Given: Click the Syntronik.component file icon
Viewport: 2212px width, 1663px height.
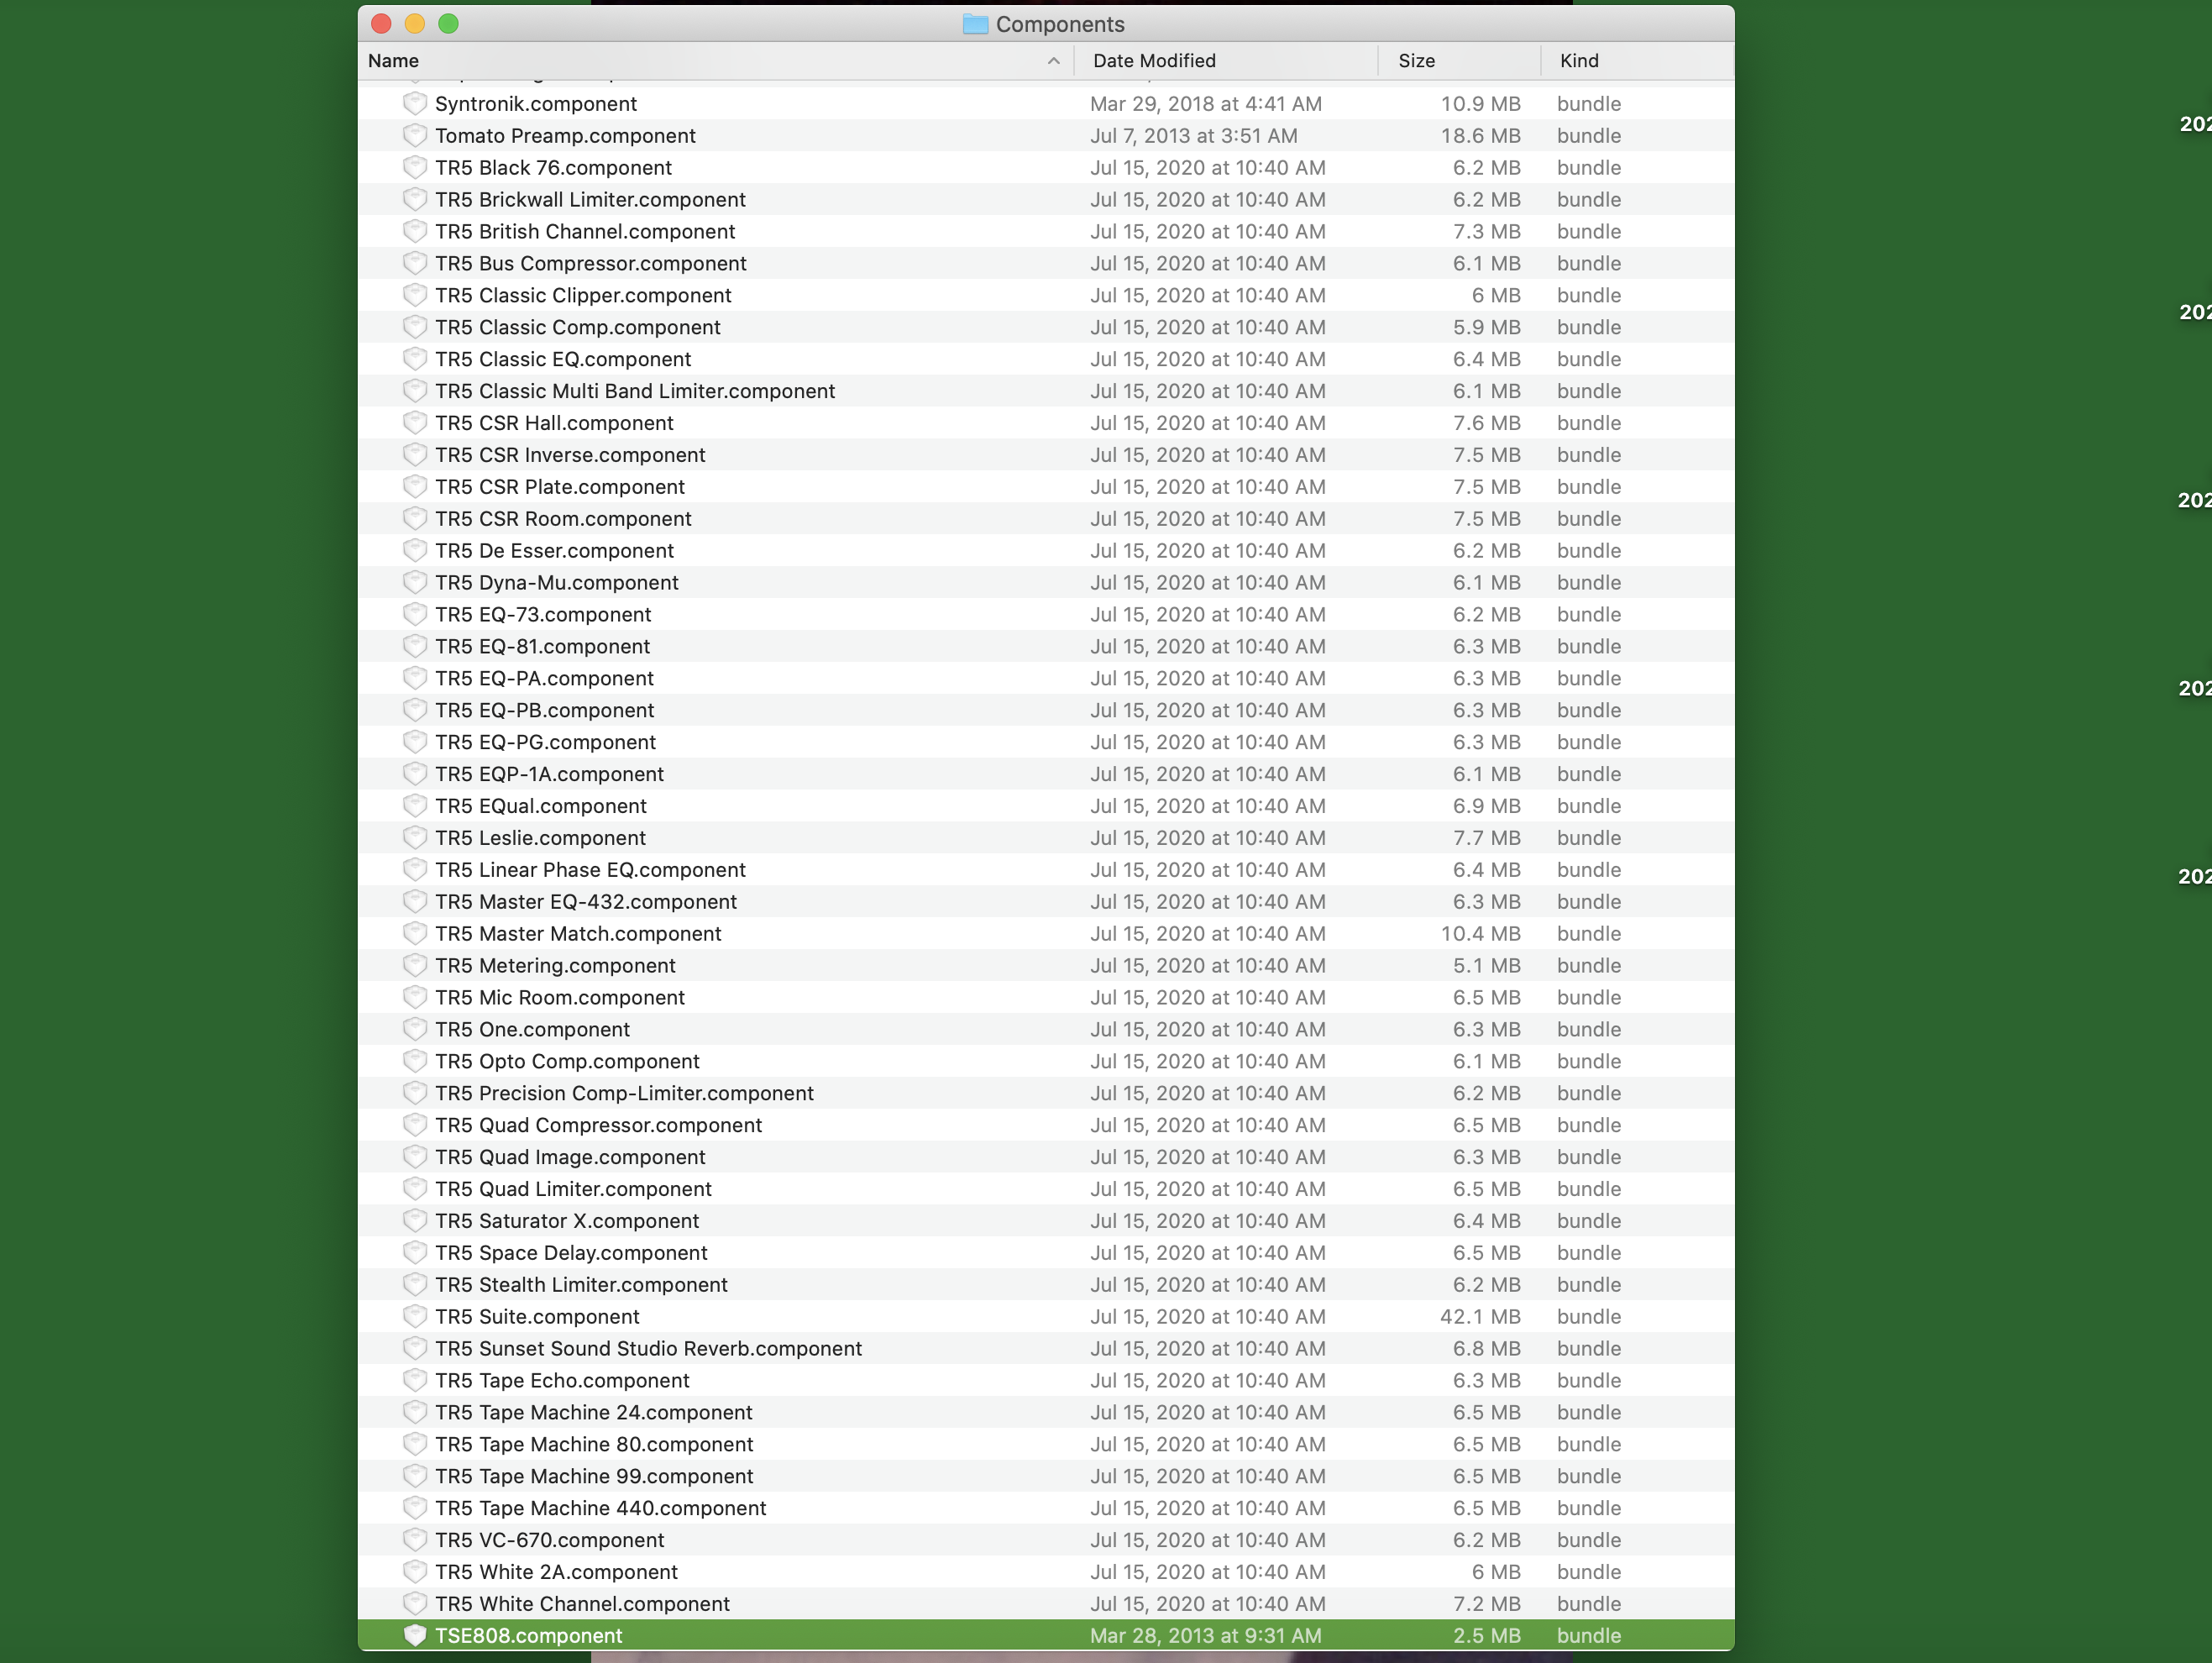Looking at the screenshot, I should pyautogui.click(x=414, y=103).
